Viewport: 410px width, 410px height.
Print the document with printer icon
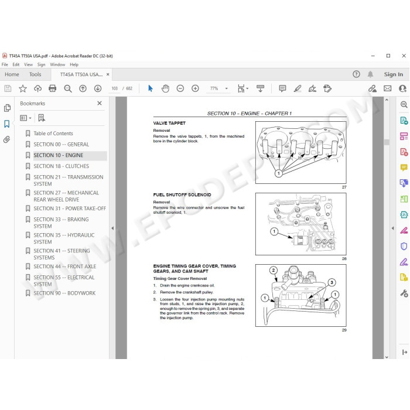[x=53, y=88]
